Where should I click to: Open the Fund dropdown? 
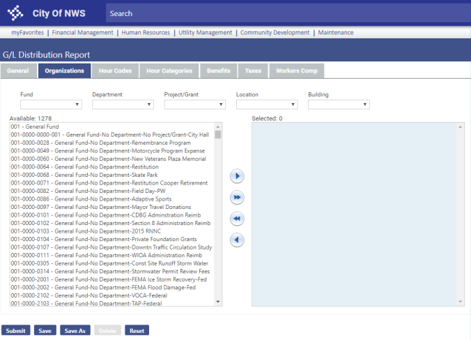click(x=51, y=105)
